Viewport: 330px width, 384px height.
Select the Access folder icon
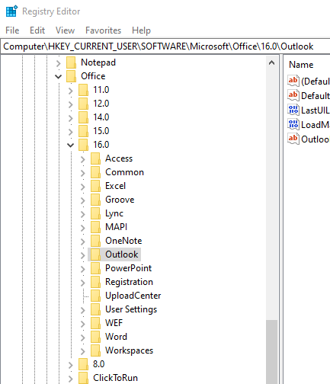[x=95, y=158]
